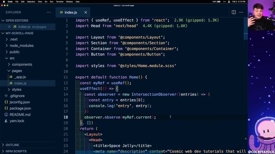Image resolution: width=275 pixels, height=154 pixels.
Task: Open the Edit menu
Action: tap(23, 2)
